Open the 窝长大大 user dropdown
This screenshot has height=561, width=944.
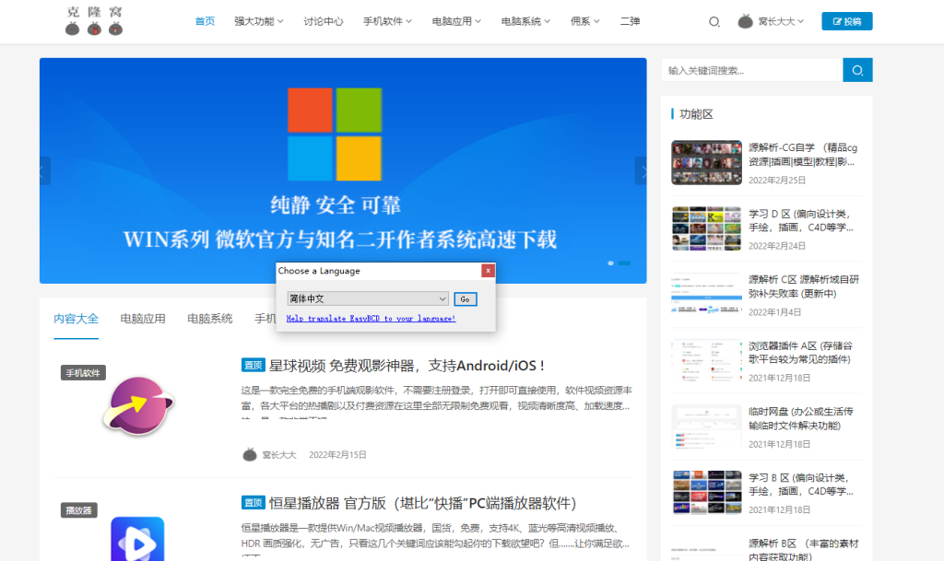pos(781,21)
